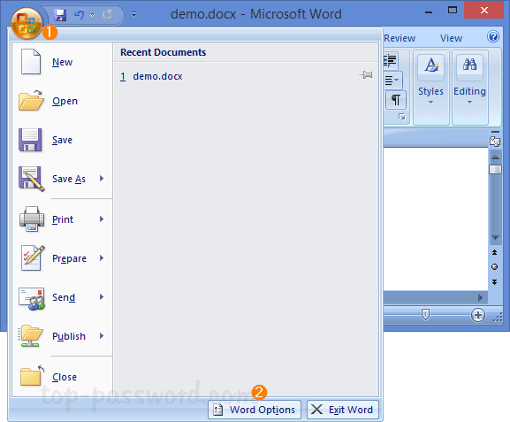The image size is (510, 422).
Task: Click the Redo icon in Quick Access Toolbar
Action: coord(108,15)
